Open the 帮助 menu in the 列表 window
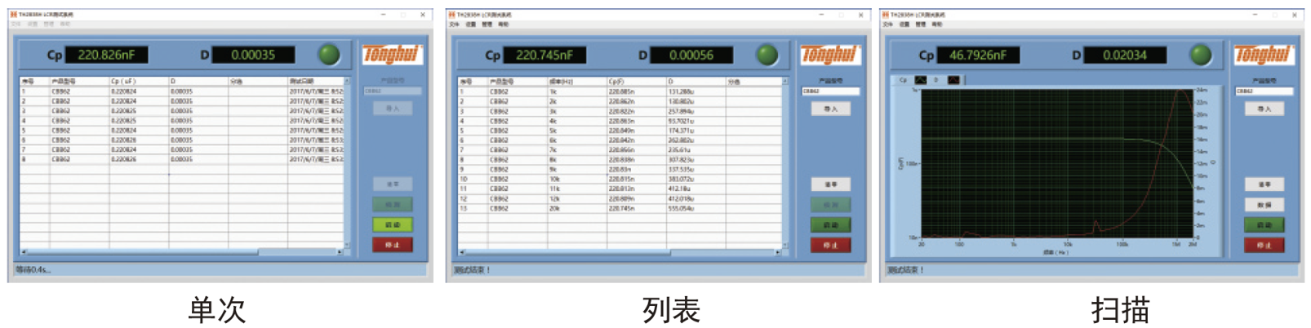Viewport: 1311px width, 328px height. click(x=503, y=24)
